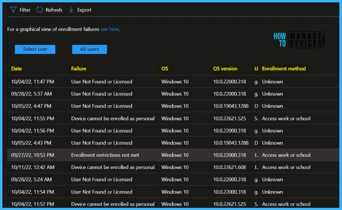Image resolution: width=342 pixels, height=210 pixels.
Task: Click OS version 10.0.22621.608
Action: (x=230, y=167)
